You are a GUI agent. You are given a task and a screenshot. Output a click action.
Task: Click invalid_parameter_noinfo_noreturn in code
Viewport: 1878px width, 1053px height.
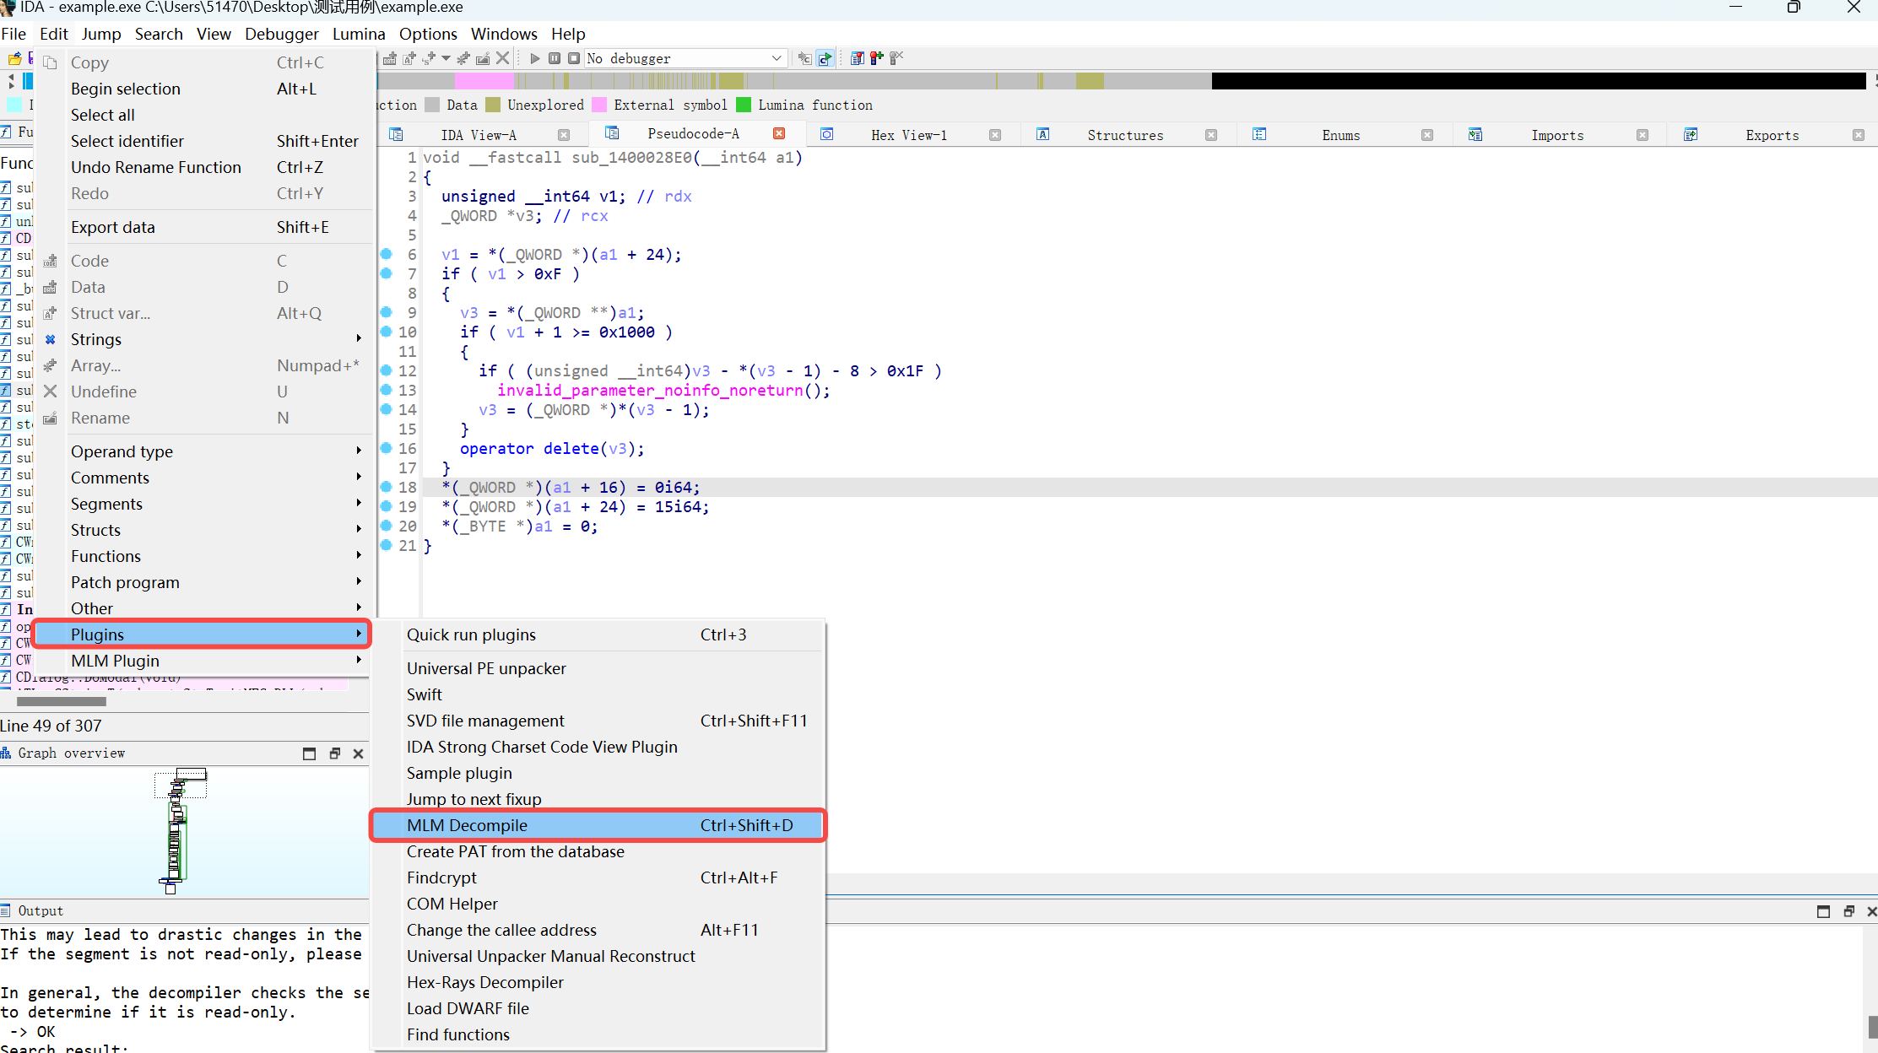[x=650, y=390]
